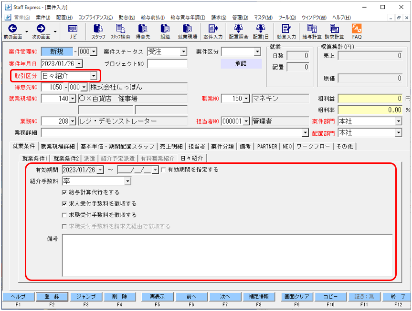Click the ジャンプ F3 button

pos(86,297)
